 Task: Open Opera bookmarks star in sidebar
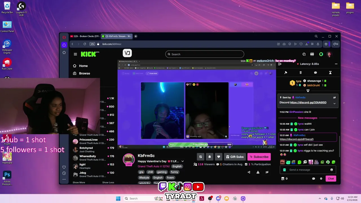pyautogui.click(x=64, y=52)
